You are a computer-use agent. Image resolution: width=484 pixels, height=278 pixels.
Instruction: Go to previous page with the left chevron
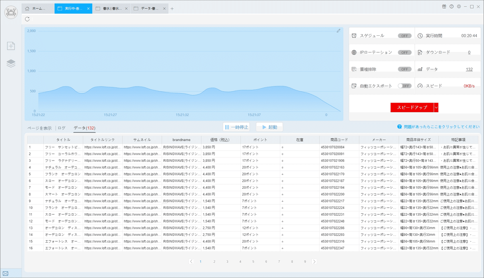click(x=191, y=262)
